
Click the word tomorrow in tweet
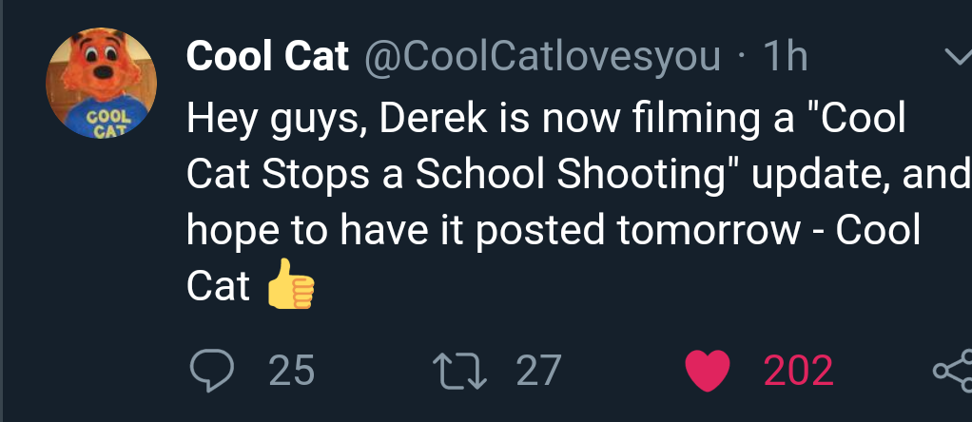pos(710,230)
